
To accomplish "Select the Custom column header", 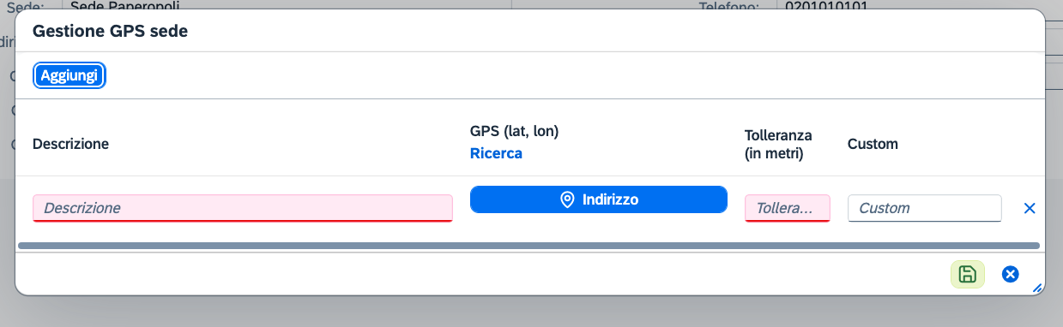I will [873, 144].
